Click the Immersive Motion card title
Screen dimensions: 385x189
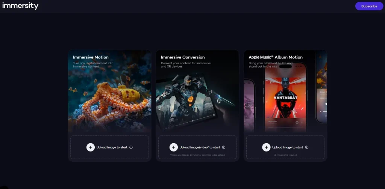(x=91, y=57)
